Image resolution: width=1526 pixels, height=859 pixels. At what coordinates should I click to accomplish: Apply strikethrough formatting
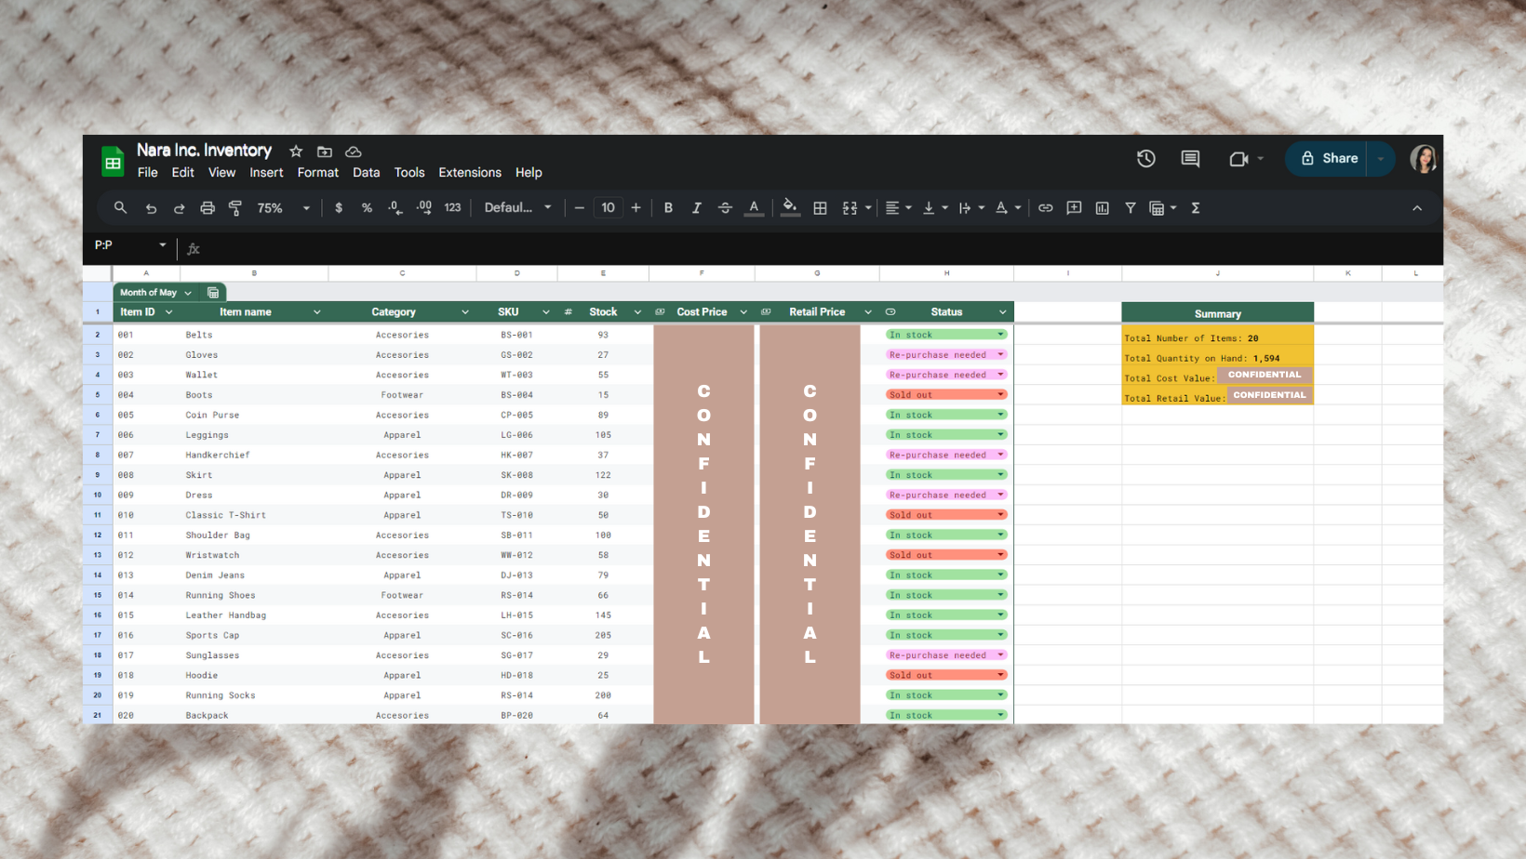click(x=725, y=208)
